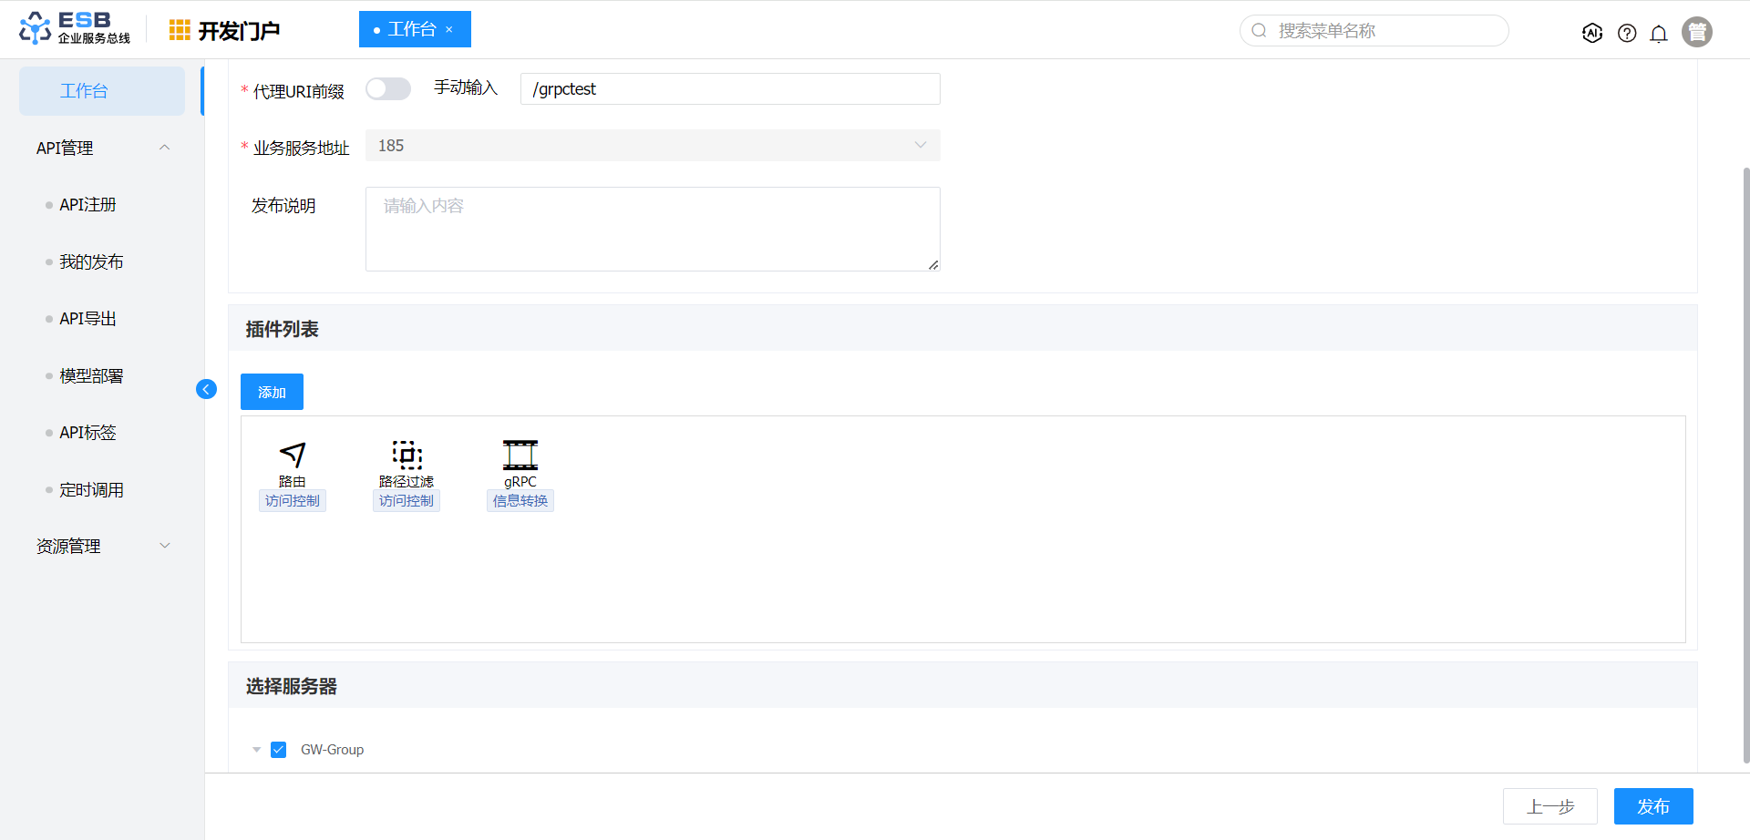Select the 路径过滤 path filter plugin icon
Image resolution: width=1750 pixels, height=840 pixels.
coord(407,455)
